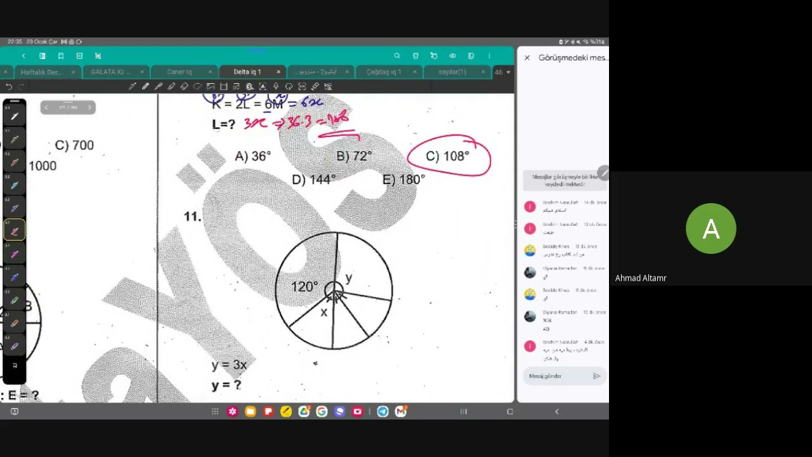Screen dimensions: 812x457
Task: Tap the circled answer C) 108°
Action: point(449,156)
